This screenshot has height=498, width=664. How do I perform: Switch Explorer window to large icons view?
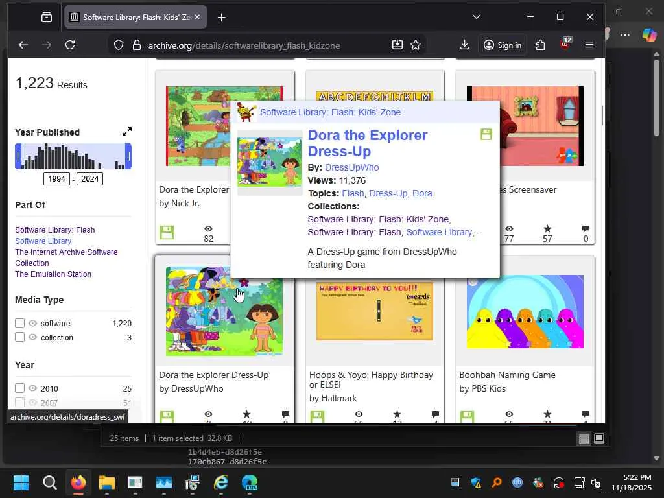(599, 438)
